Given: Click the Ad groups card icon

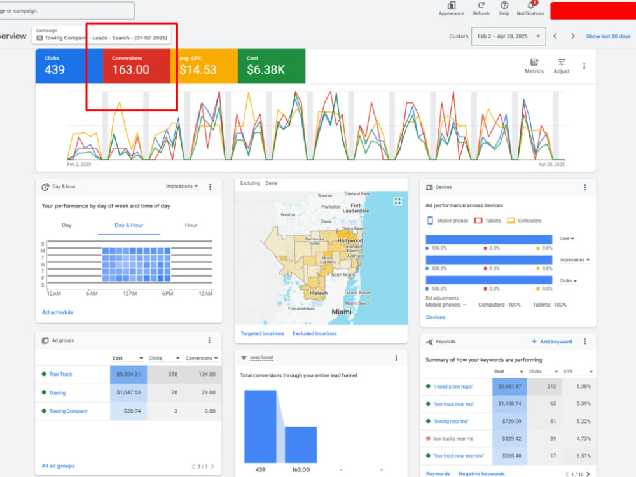Looking at the screenshot, I should 45,340.
